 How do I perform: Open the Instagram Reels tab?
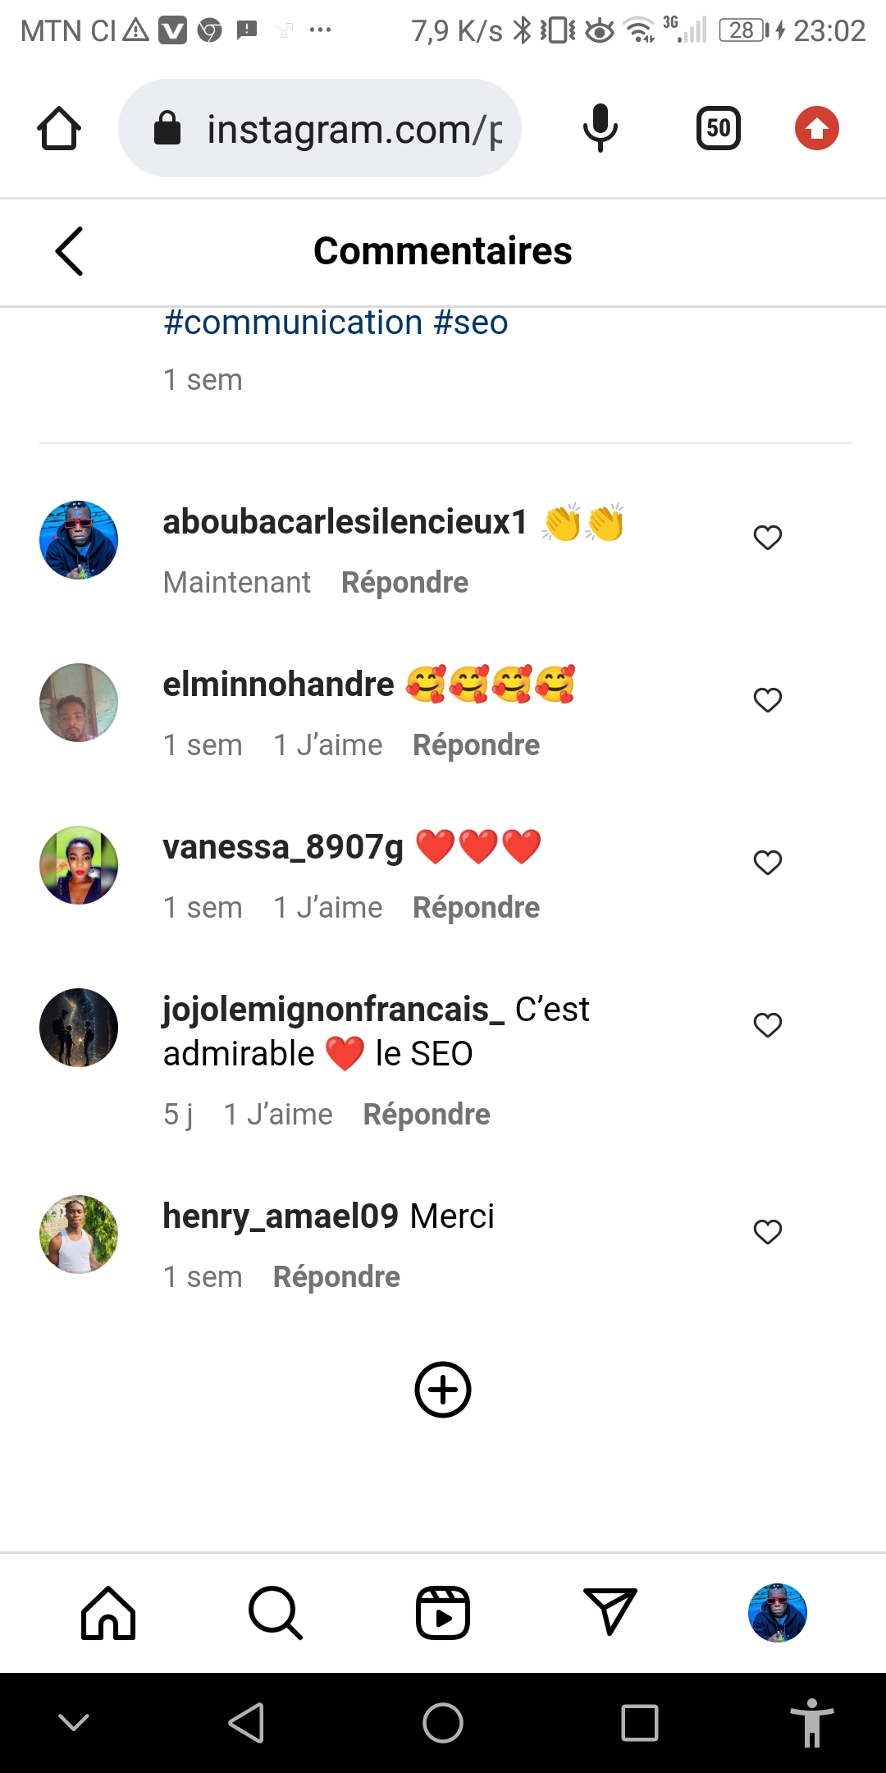(443, 1613)
